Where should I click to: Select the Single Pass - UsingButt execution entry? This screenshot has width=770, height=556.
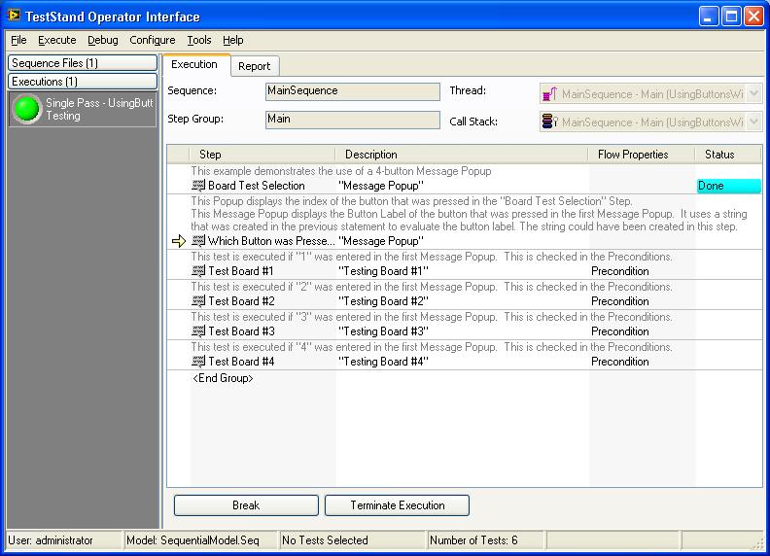pyautogui.click(x=83, y=109)
